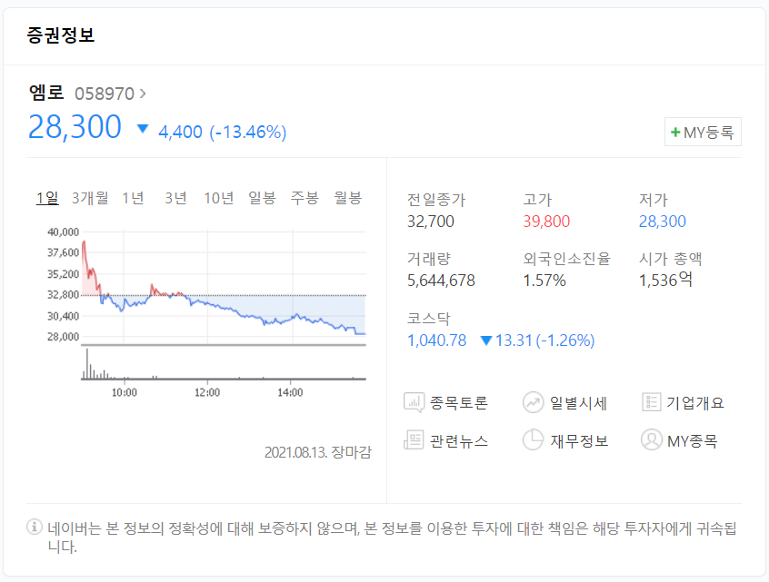Click the 시가 총액 value 1,536억
The height and width of the screenshot is (582, 769).
coord(666,281)
